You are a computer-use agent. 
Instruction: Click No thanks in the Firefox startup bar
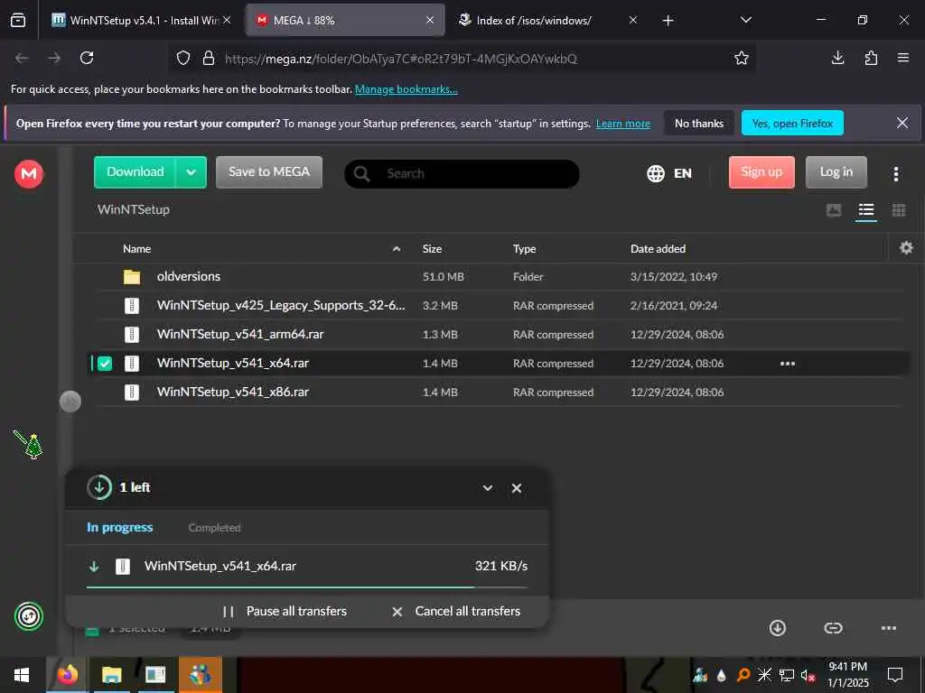coord(698,123)
